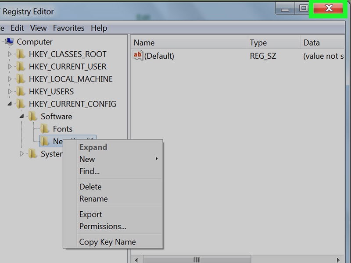Click the Type column header
The height and width of the screenshot is (263, 351).
[273, 43]
